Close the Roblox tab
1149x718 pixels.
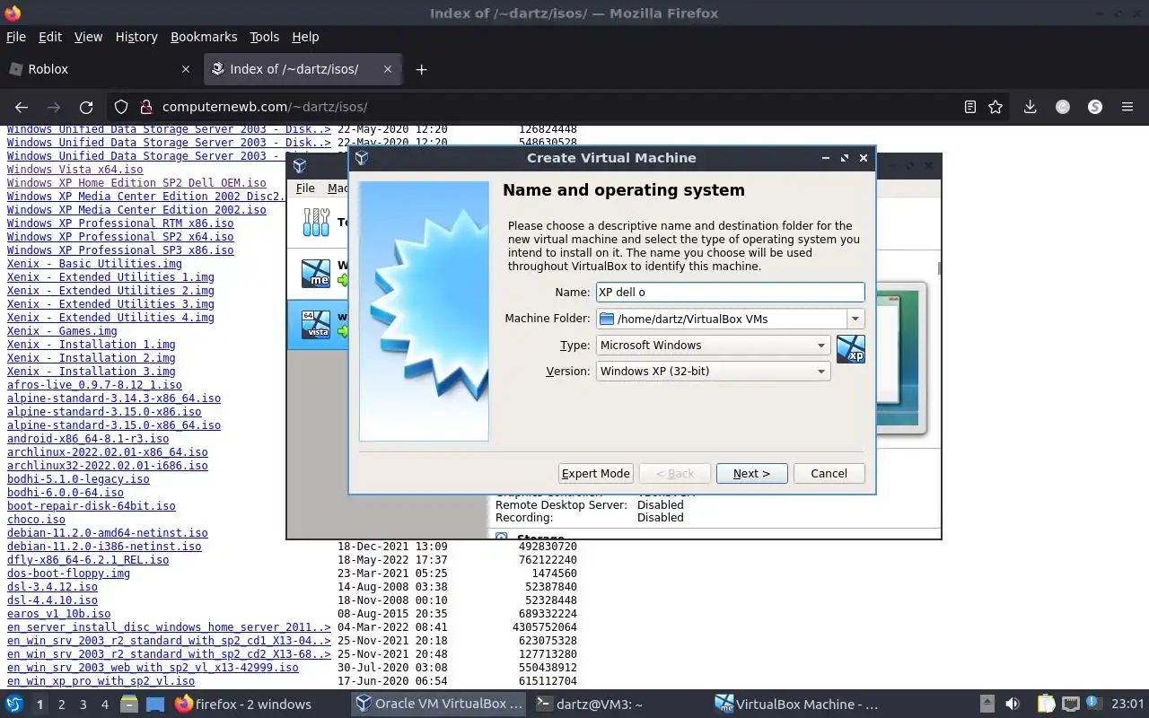(186, 69)
